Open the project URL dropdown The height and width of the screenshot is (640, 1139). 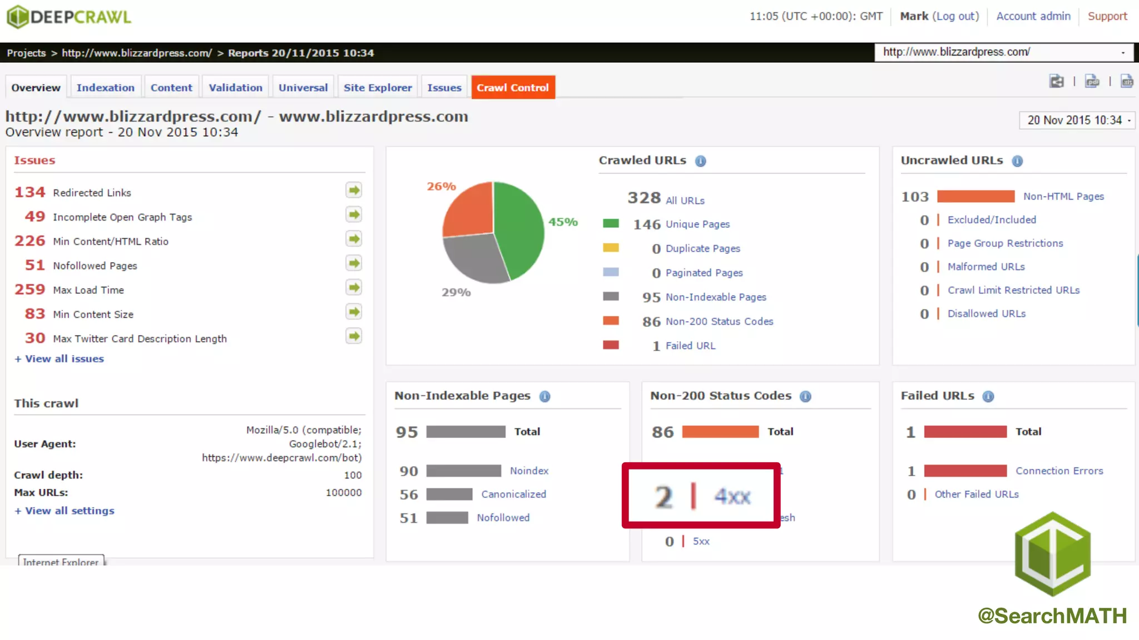coord(1004,52)
